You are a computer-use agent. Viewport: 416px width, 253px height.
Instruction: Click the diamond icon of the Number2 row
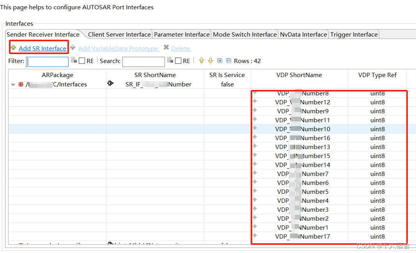(255, 218)
